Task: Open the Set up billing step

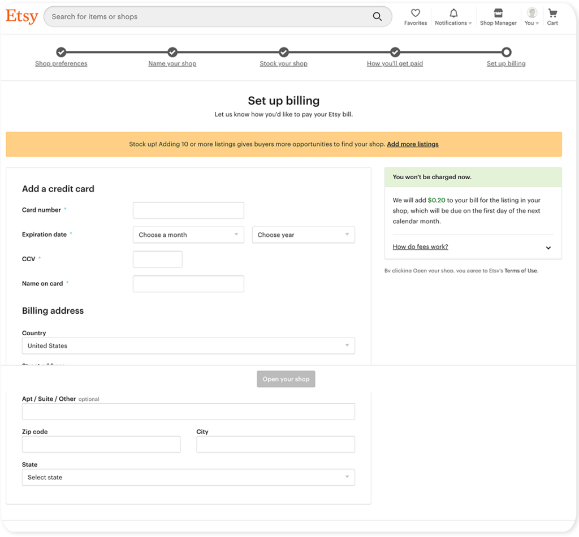Action: [506, 63]
